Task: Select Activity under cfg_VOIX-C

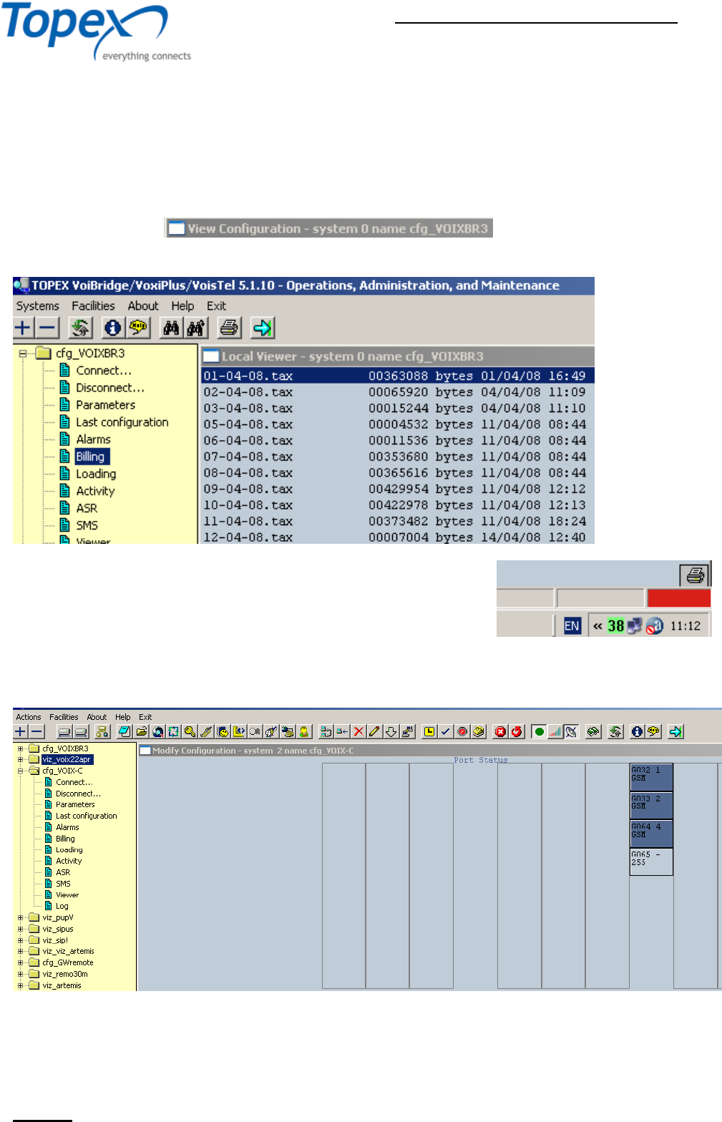Action: point(69,861)
